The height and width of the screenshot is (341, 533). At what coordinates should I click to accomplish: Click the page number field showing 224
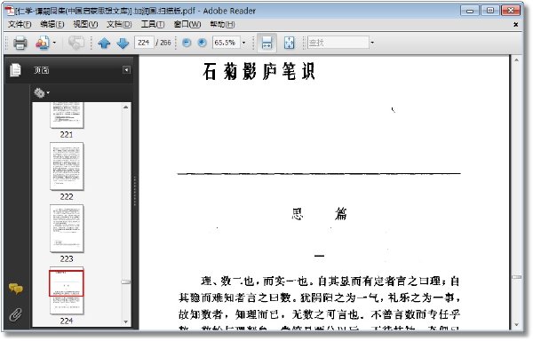pos(144,43)
